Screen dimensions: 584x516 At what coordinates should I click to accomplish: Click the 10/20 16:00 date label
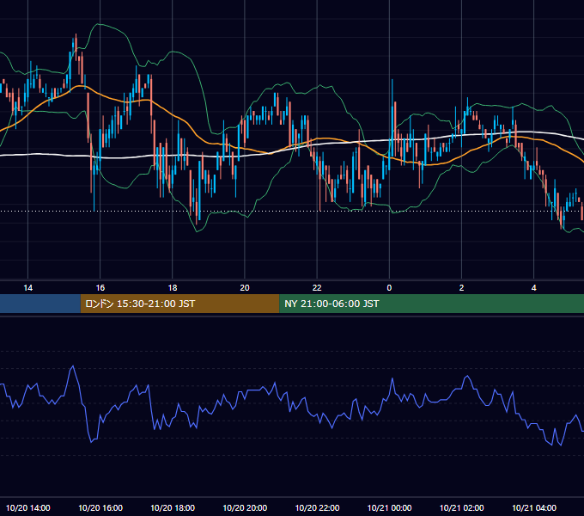pyautogui.click(x=100, y=507)
